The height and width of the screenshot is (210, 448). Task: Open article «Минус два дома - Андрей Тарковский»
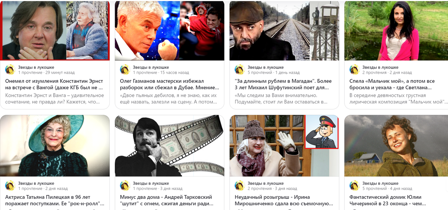(167, 200)
